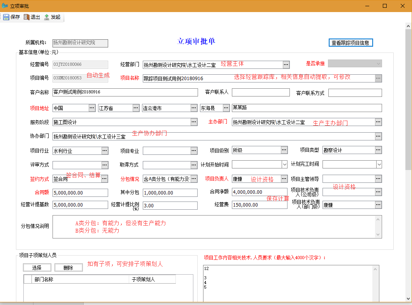
Task: Click the 所属机构 field 扬州勘测设计研究院
Action: 80,43
